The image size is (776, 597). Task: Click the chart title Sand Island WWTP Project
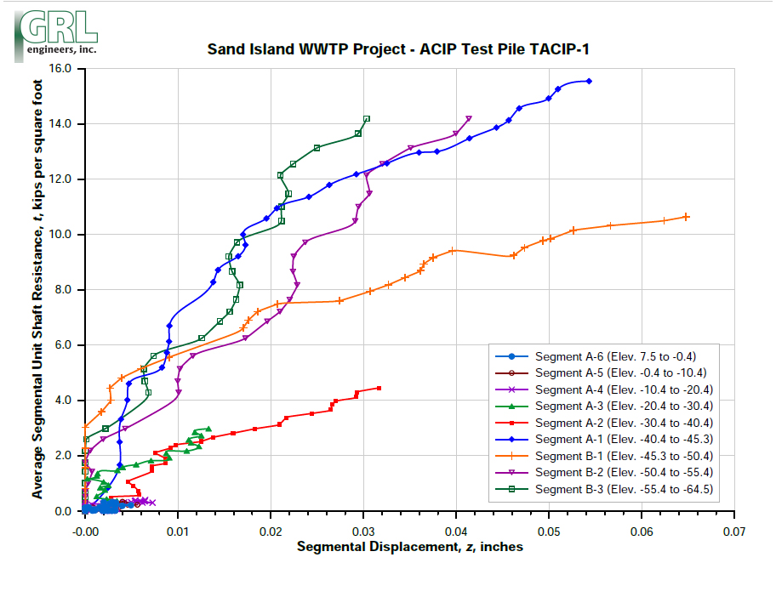pos(398,48)
